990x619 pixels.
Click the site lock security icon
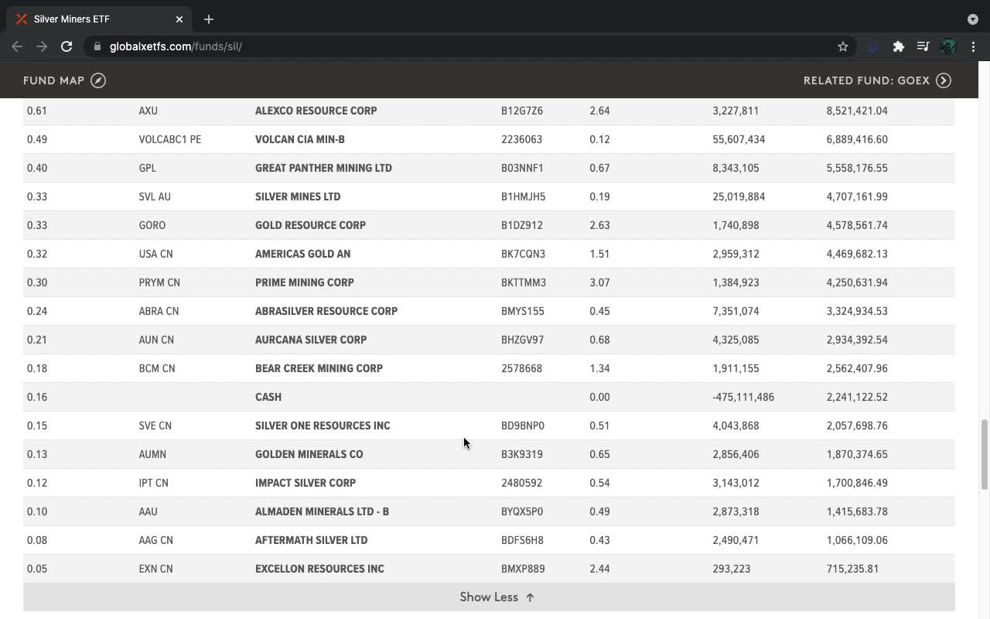pyautogui.click(x=97, y=46)
